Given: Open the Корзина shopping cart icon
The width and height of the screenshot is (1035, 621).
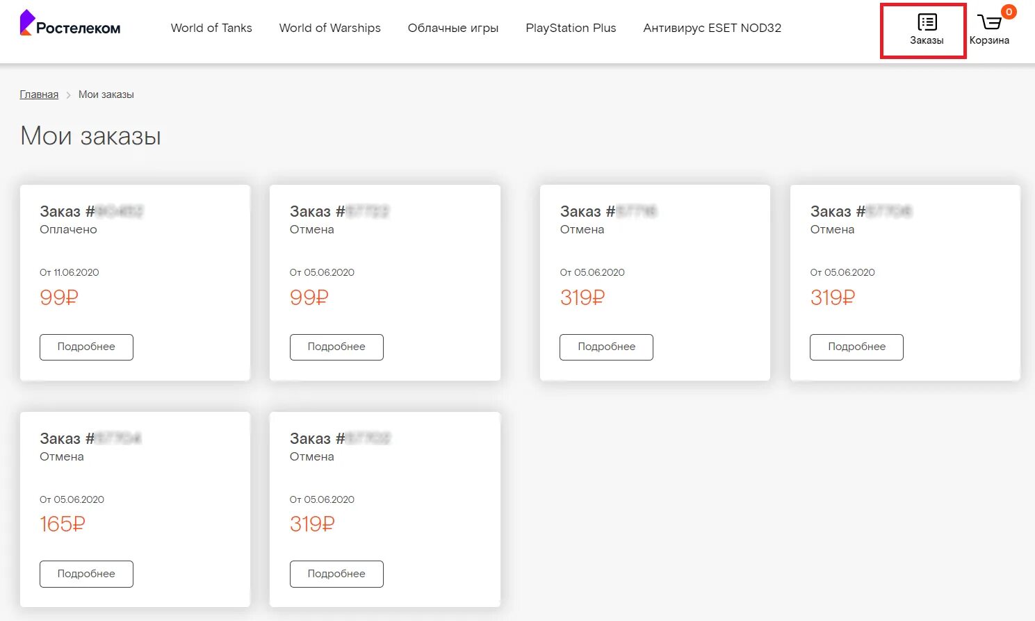Looking at the screenshot, I should click(989, 29).
